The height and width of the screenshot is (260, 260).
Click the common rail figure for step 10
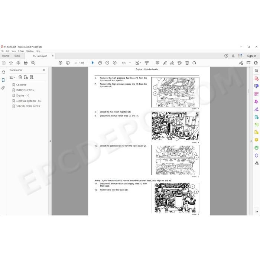point(175,160)
